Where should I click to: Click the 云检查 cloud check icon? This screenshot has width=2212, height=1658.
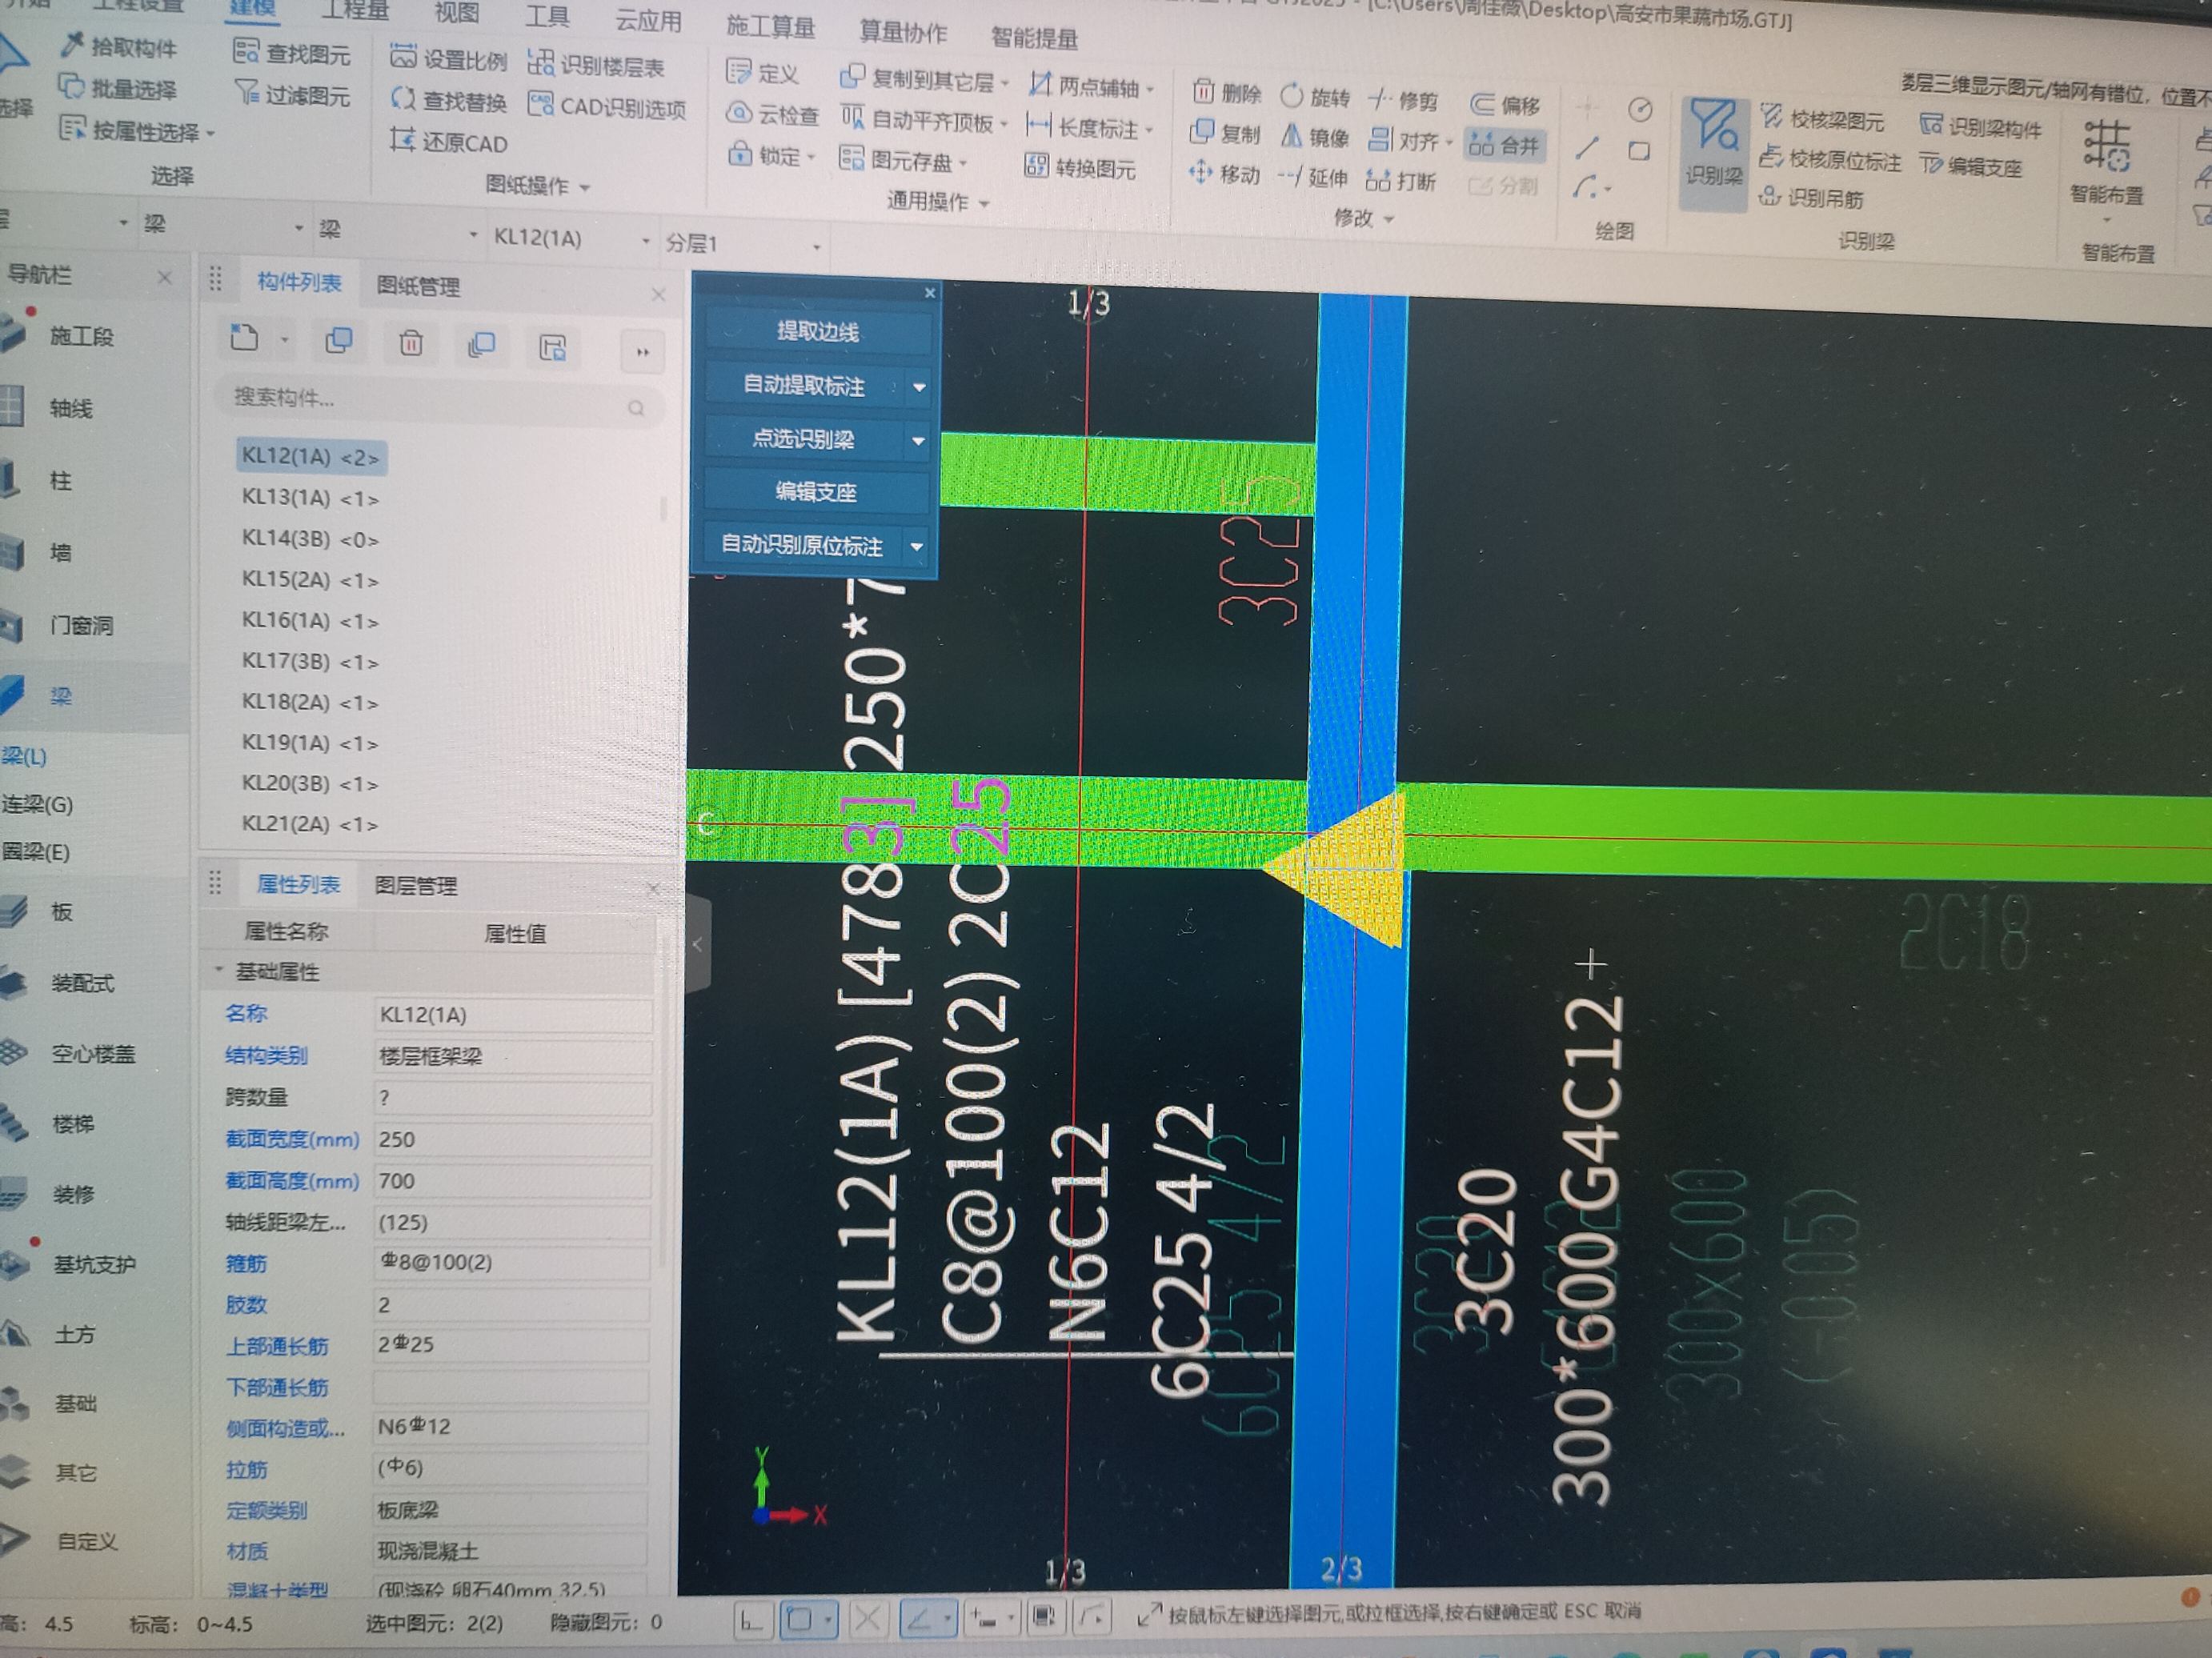pos(739,114)
